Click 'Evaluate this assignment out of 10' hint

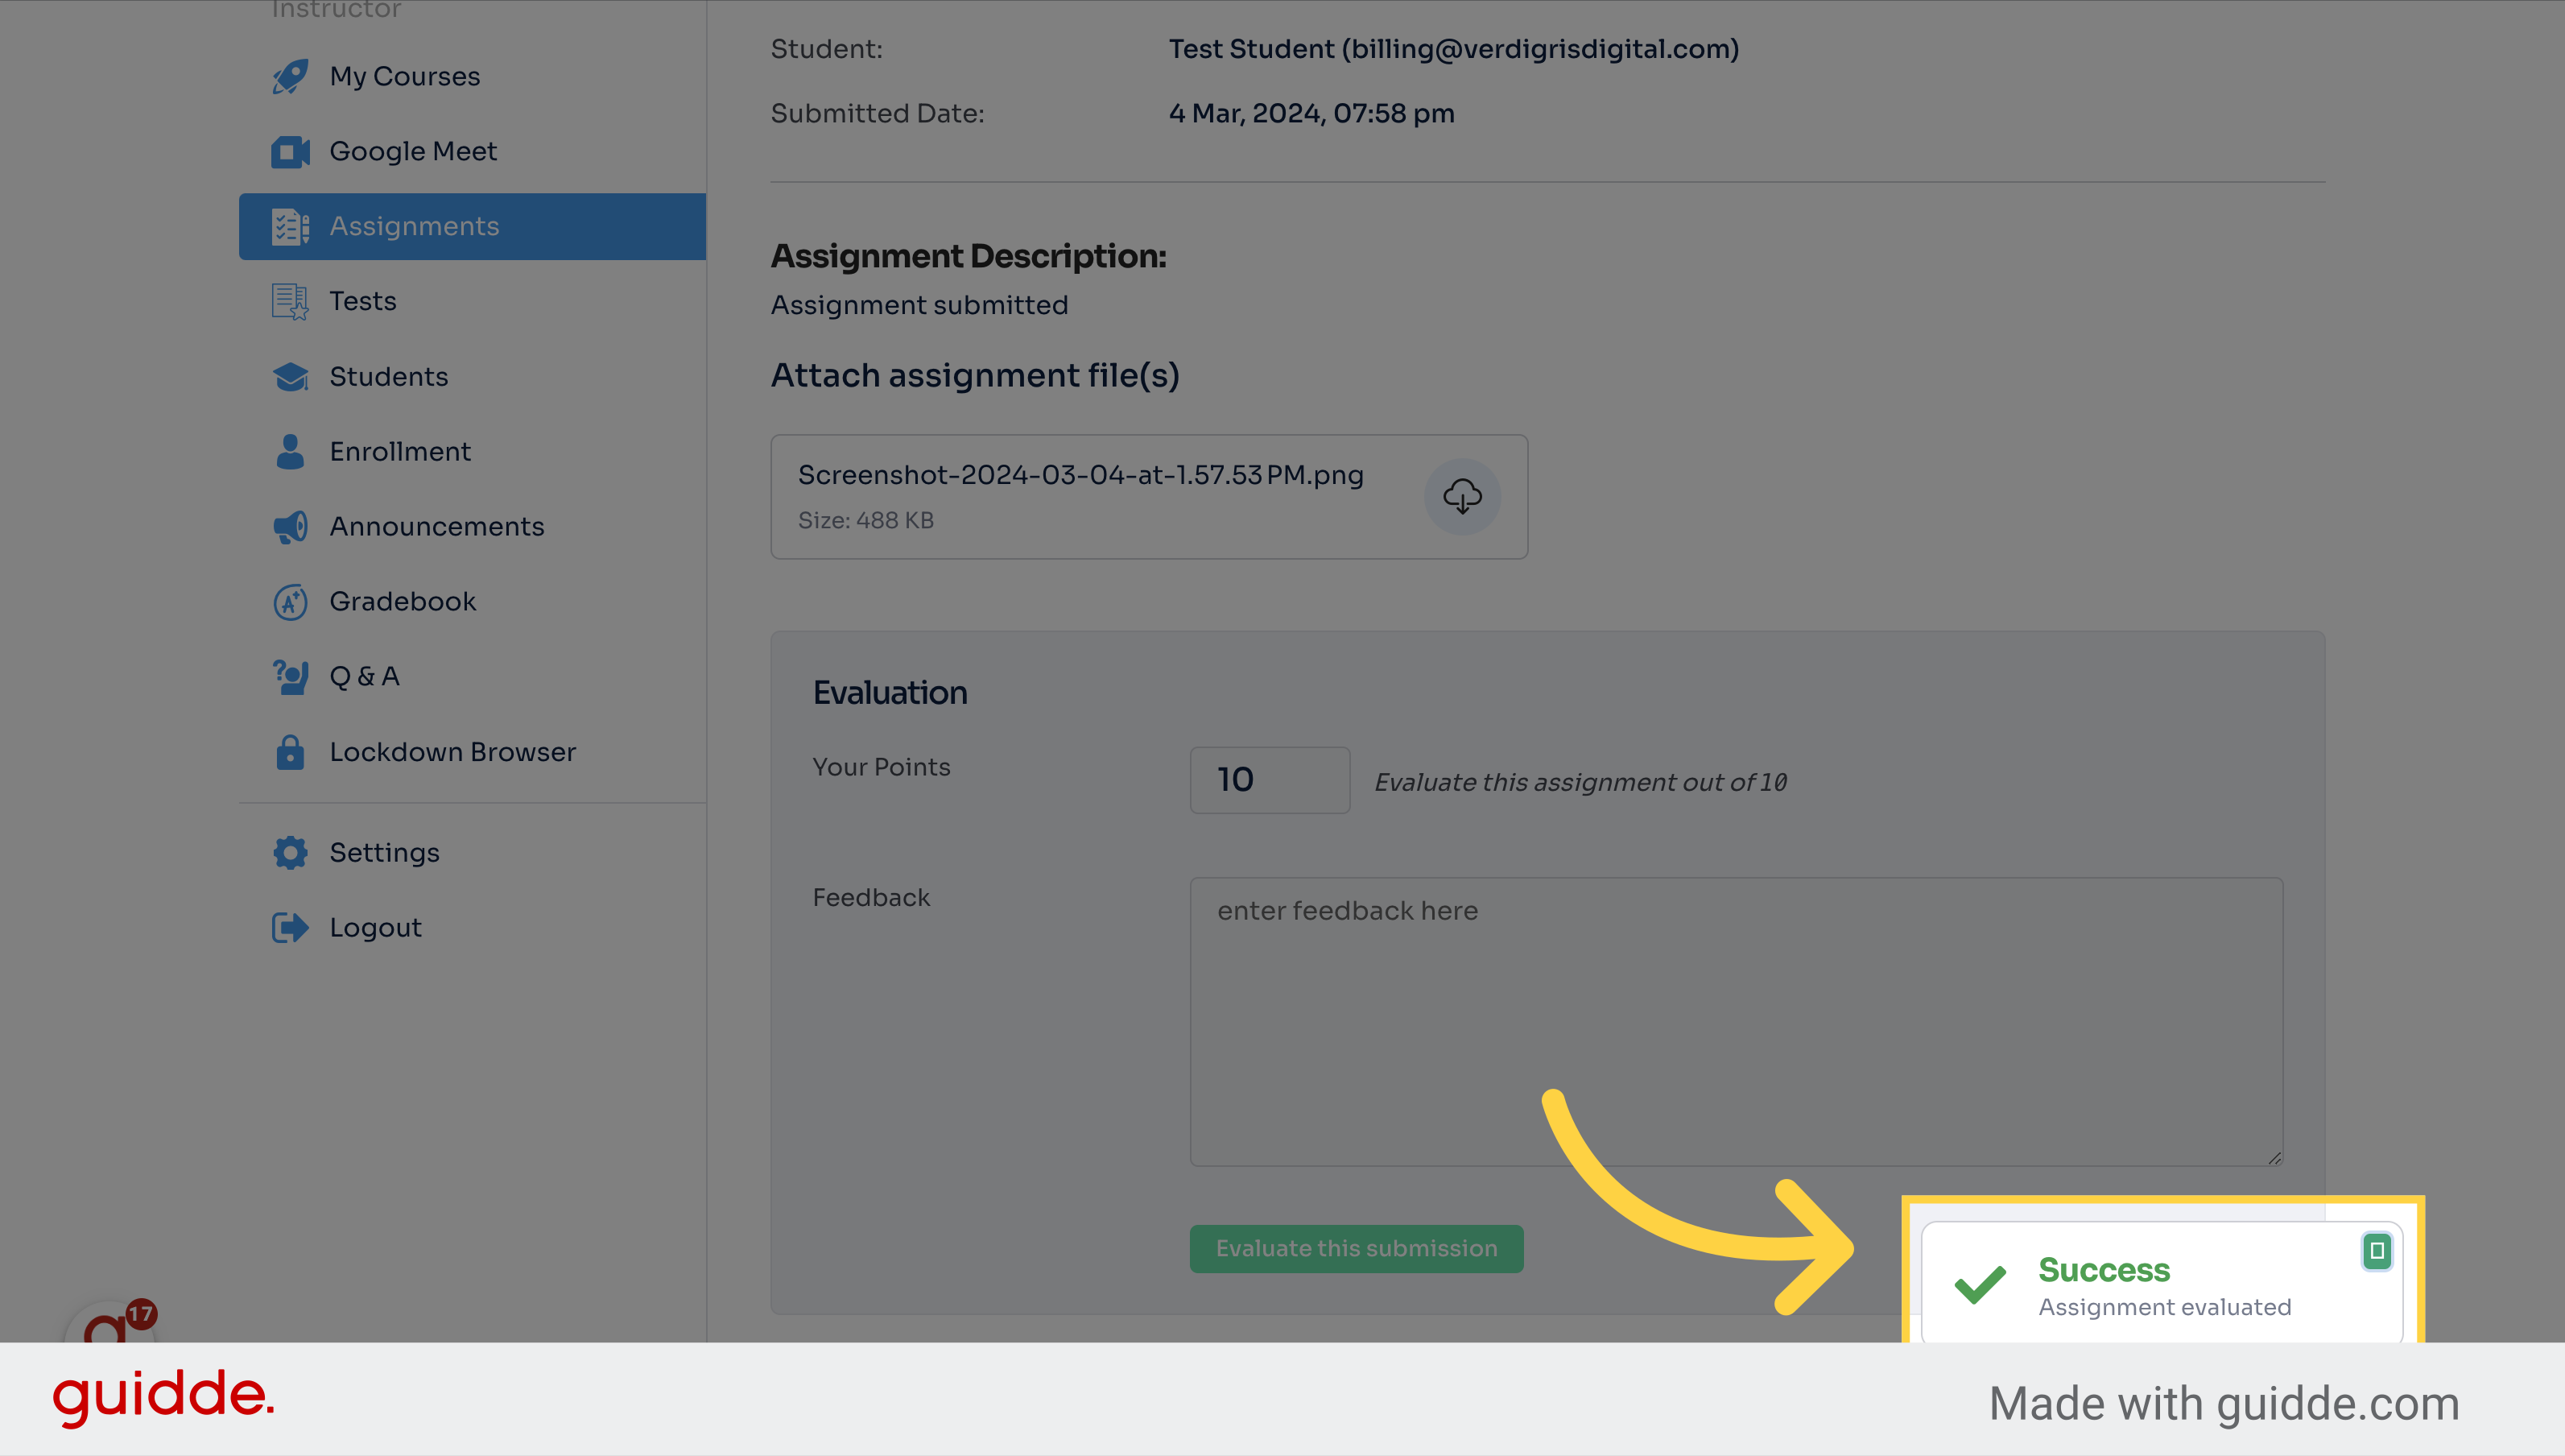tap(1580, 783)
